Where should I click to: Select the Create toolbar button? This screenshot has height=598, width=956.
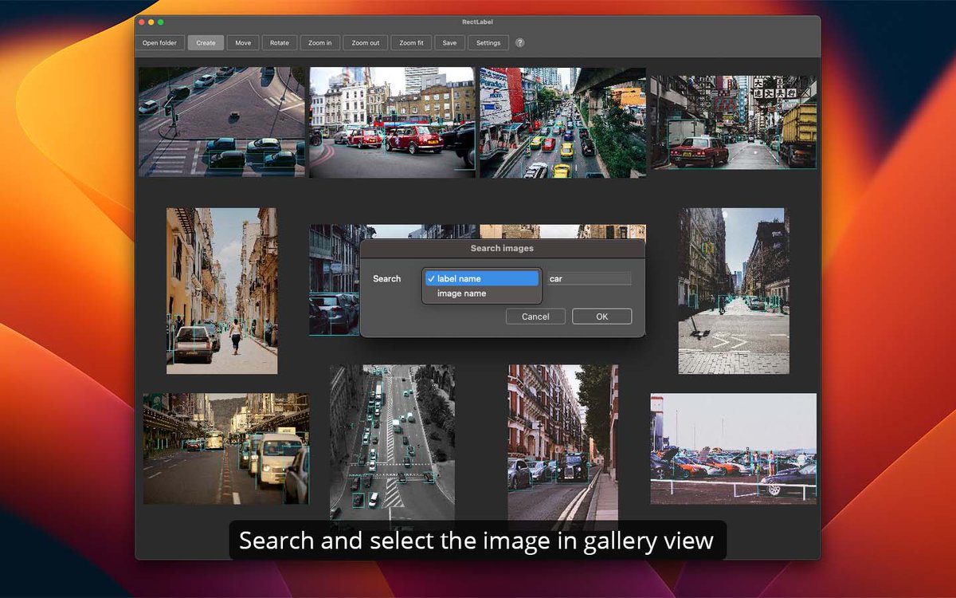tap(206, 43)
